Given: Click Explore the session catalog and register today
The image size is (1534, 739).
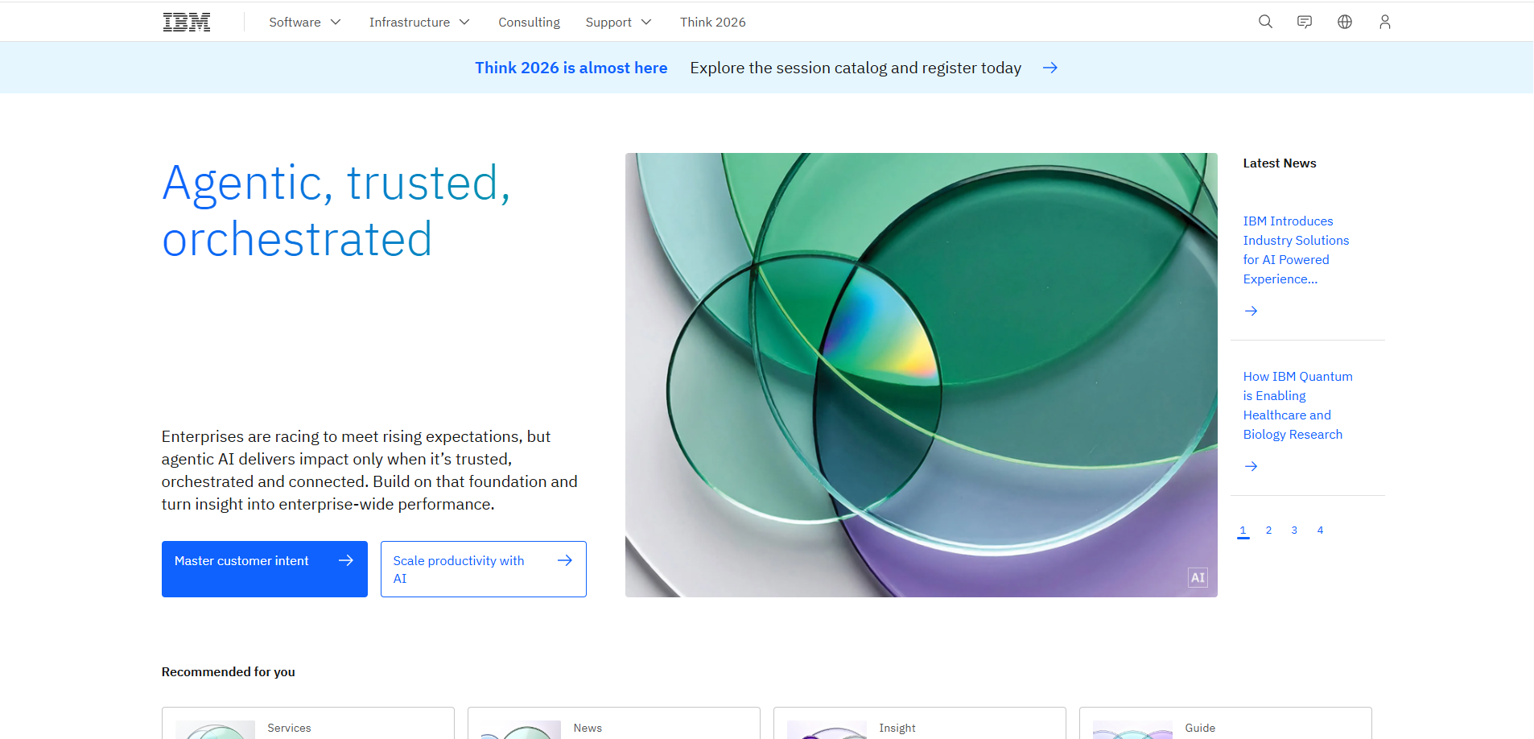Looking at the screenshot, I should click(856, 68).
